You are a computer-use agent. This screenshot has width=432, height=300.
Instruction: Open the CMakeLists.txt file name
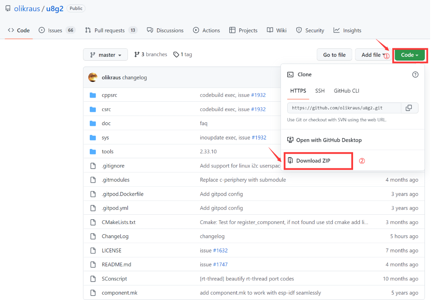tap(119, 222)
